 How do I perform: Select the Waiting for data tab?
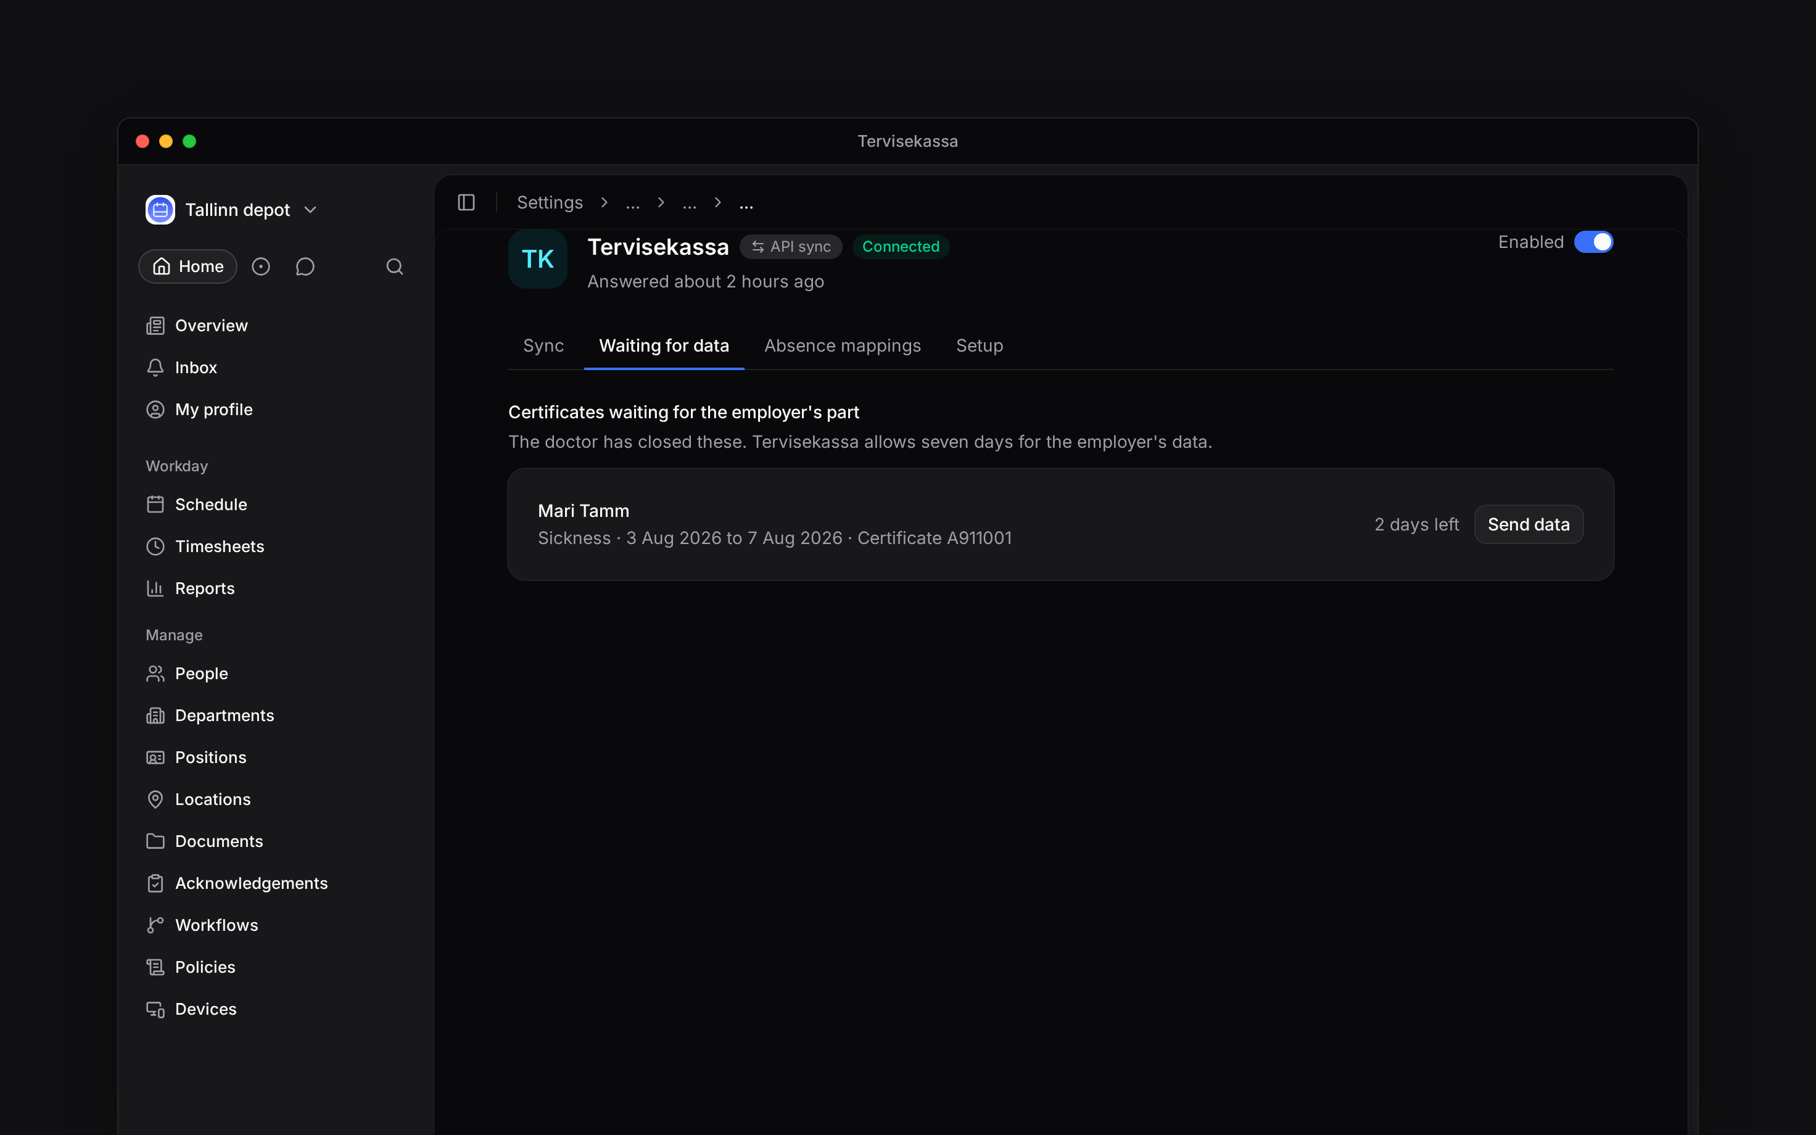pyautogui.click(x=664, y=346)
